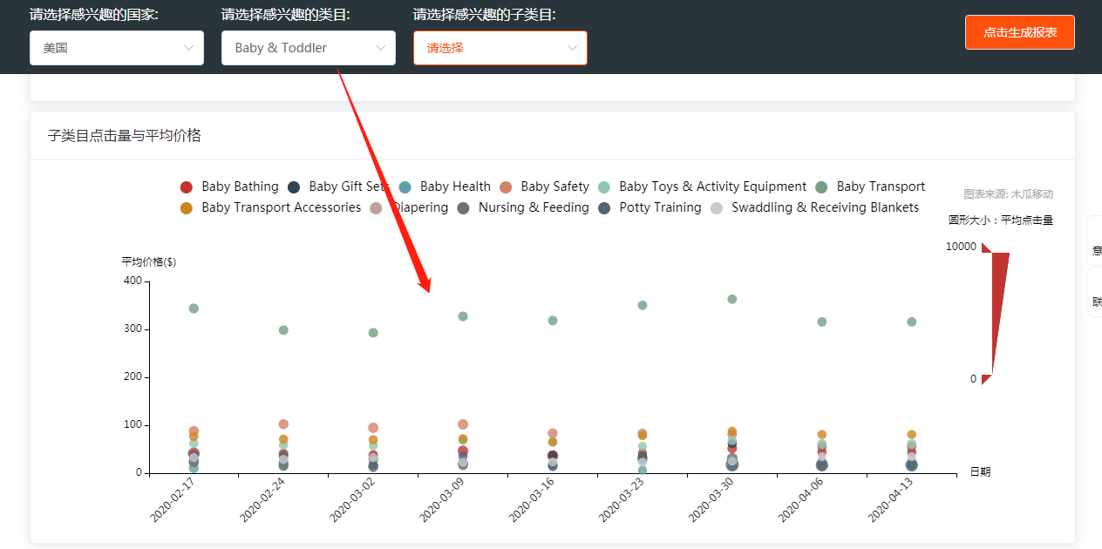Click the top handle of the 10000 size slider
Image resolution: width=1102 pixels, height=549 pixels.
pos(986,247)
